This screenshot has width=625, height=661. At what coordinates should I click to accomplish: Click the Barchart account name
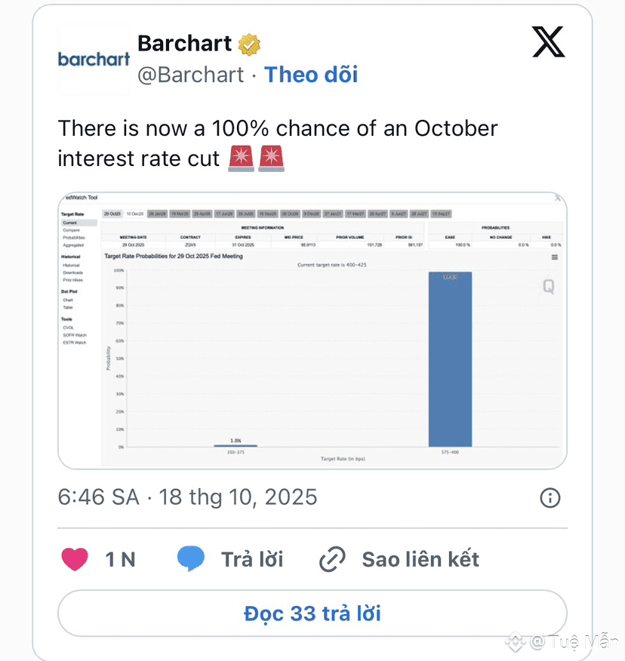click(184, 44)
